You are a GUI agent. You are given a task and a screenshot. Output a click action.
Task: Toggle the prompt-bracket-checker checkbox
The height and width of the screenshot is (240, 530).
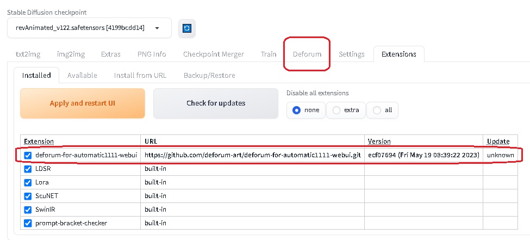28,223
